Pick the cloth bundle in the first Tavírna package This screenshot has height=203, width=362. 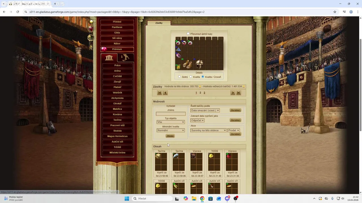click(158, 156)
